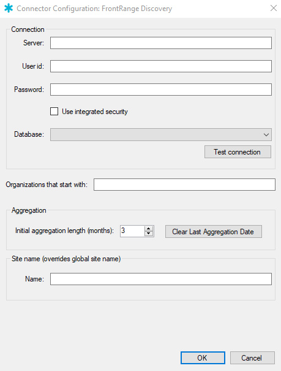The image size is (281, 371).
Task: Select the User id input box
Action: [x=161, y=66]
